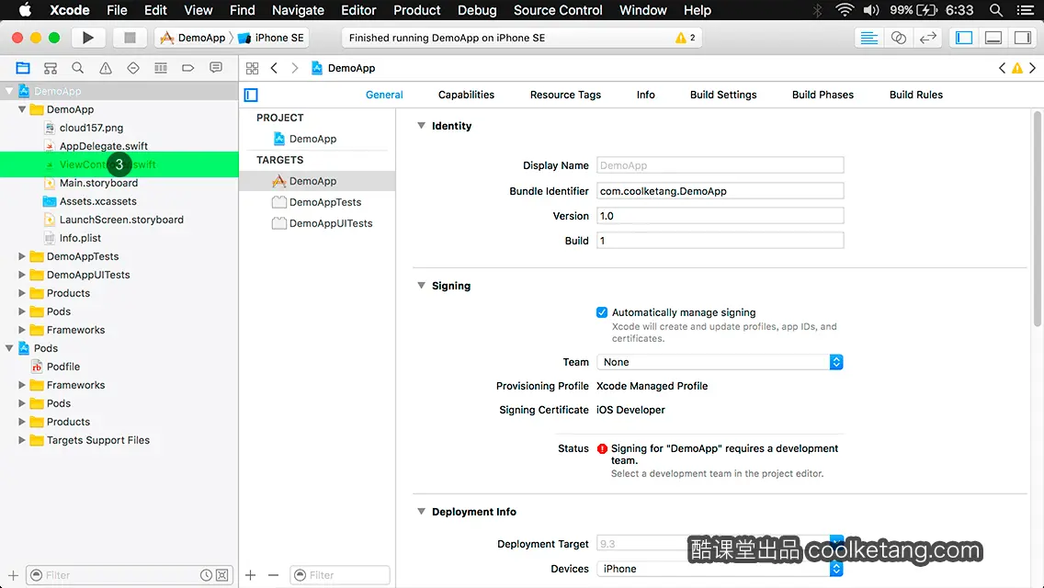Jump to the next issue arrow
This screenshot has height=588, width=1044.
point(1033,68)
